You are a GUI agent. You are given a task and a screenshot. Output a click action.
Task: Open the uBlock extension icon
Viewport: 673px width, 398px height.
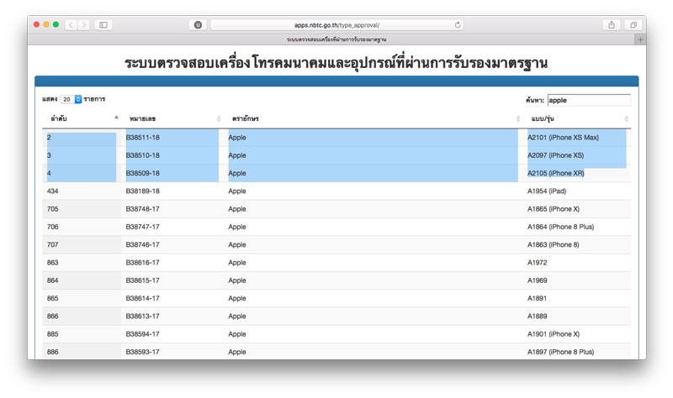198,25
